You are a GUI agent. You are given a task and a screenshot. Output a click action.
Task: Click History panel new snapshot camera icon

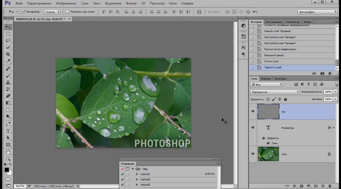tap(322, 73)
